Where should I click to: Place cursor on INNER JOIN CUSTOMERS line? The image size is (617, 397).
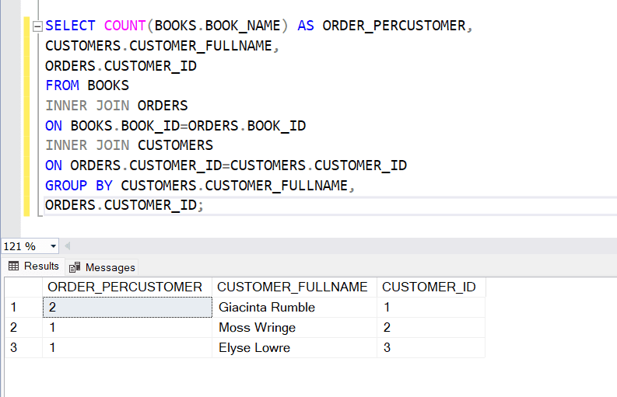129,145
